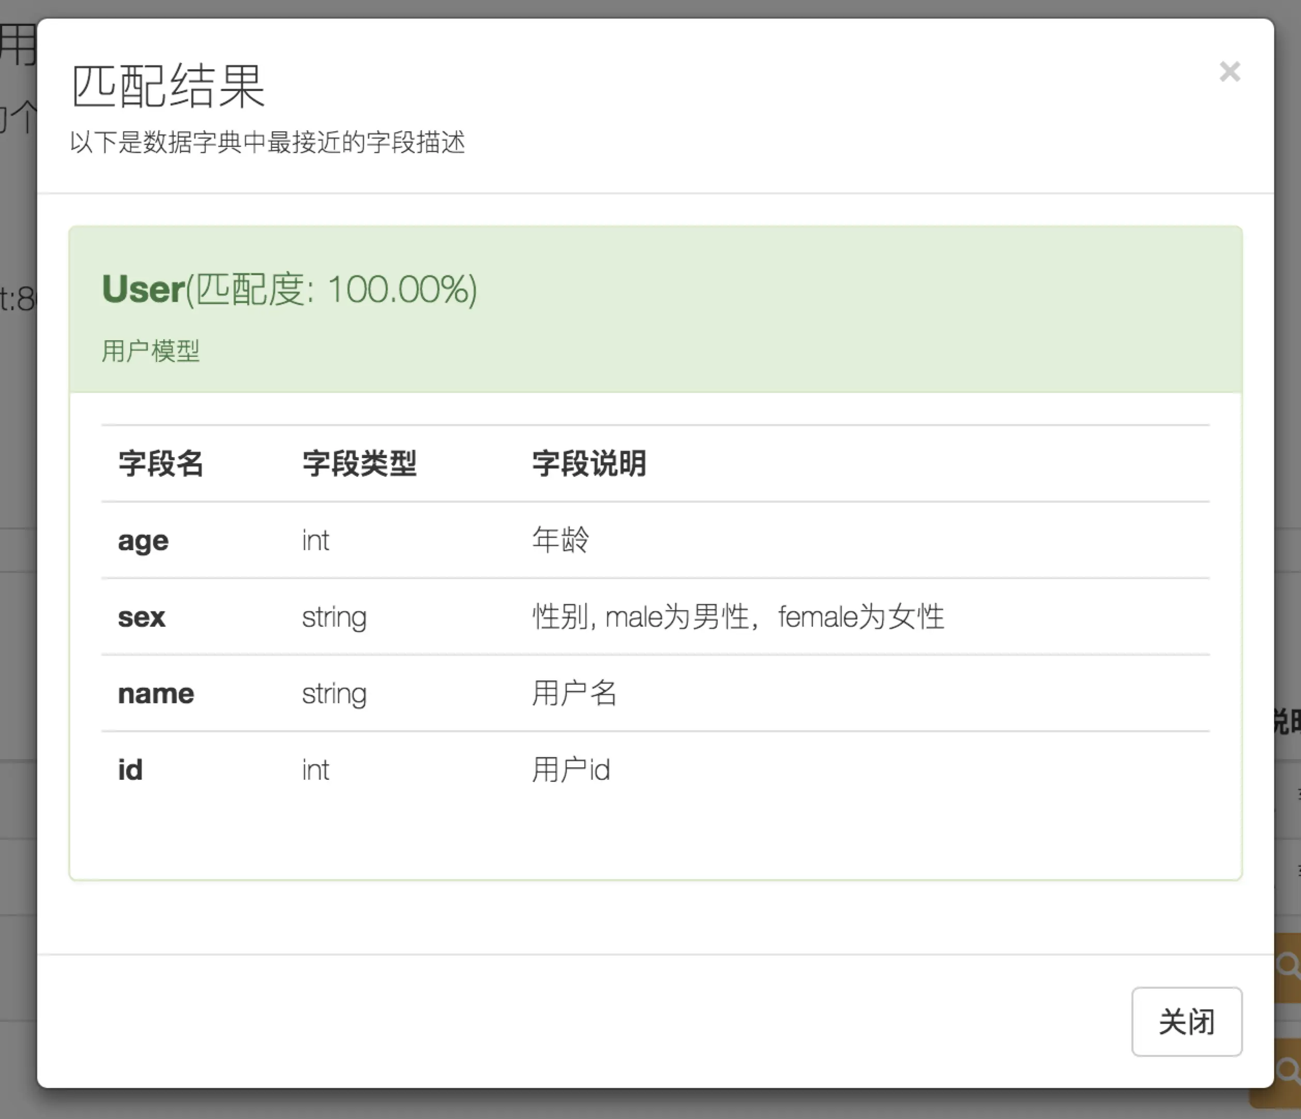Click the 匹配结果 dialog title
1301x1119 pixels.
[168, 86]
